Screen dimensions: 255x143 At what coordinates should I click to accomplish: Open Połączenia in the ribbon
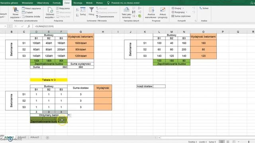[63, 8]
